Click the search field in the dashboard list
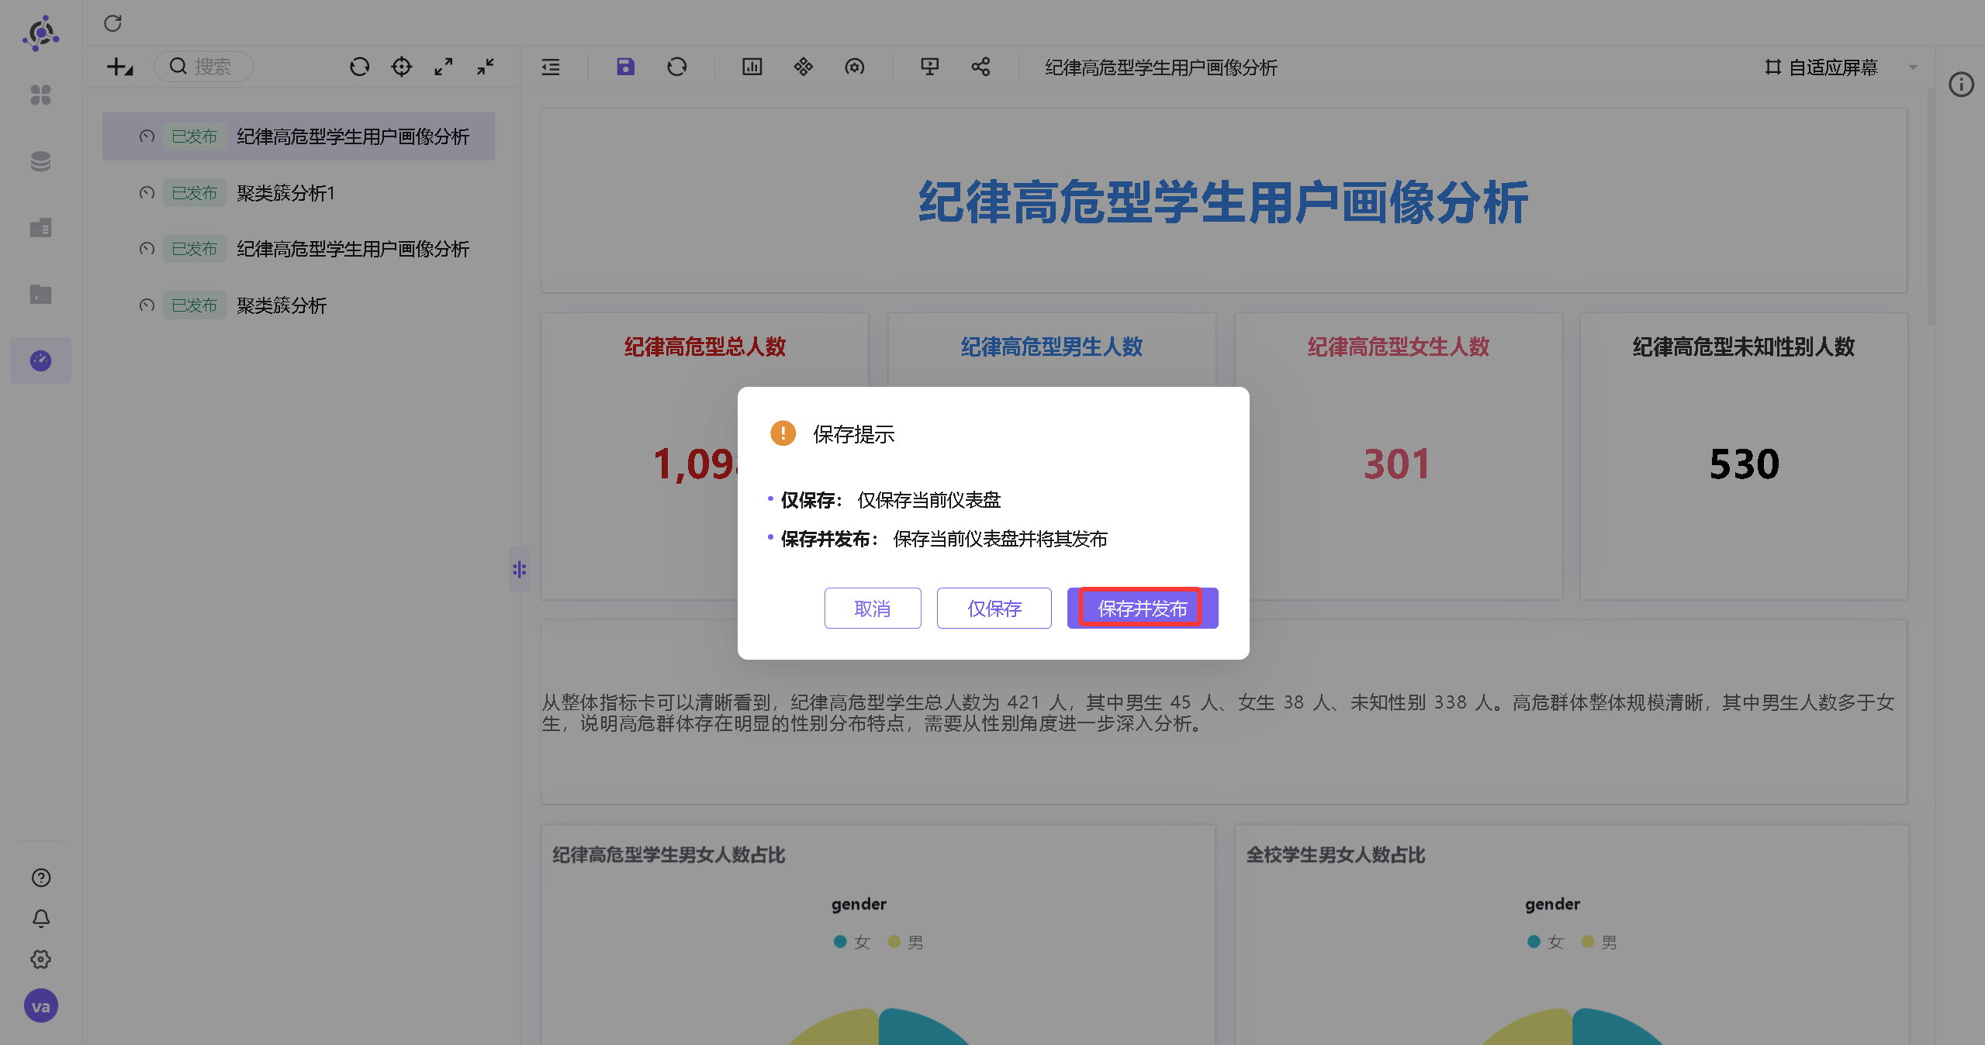Viewport: 1985px width, 1045px height. point(203,67)
